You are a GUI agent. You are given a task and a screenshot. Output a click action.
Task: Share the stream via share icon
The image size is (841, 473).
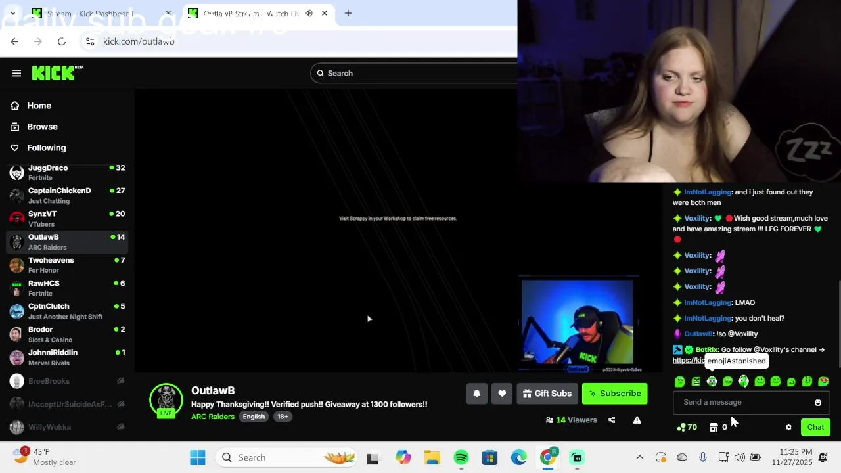pyautogui.click(x=612, y=420)
